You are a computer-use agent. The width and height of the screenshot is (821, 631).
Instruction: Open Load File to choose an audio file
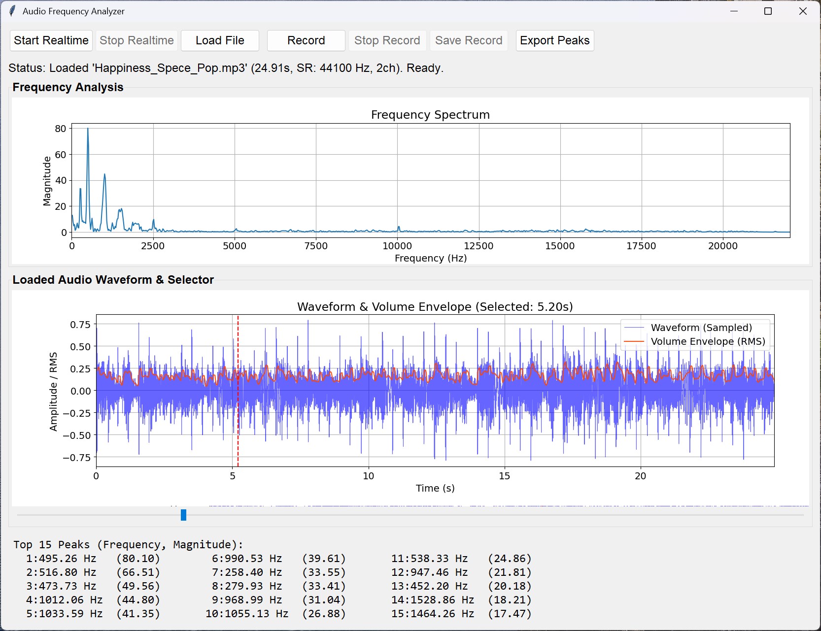(220, 40)
